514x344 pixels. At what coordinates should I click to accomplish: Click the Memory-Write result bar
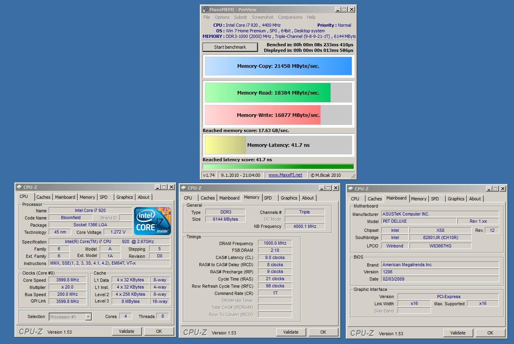[x=278, y=115]
